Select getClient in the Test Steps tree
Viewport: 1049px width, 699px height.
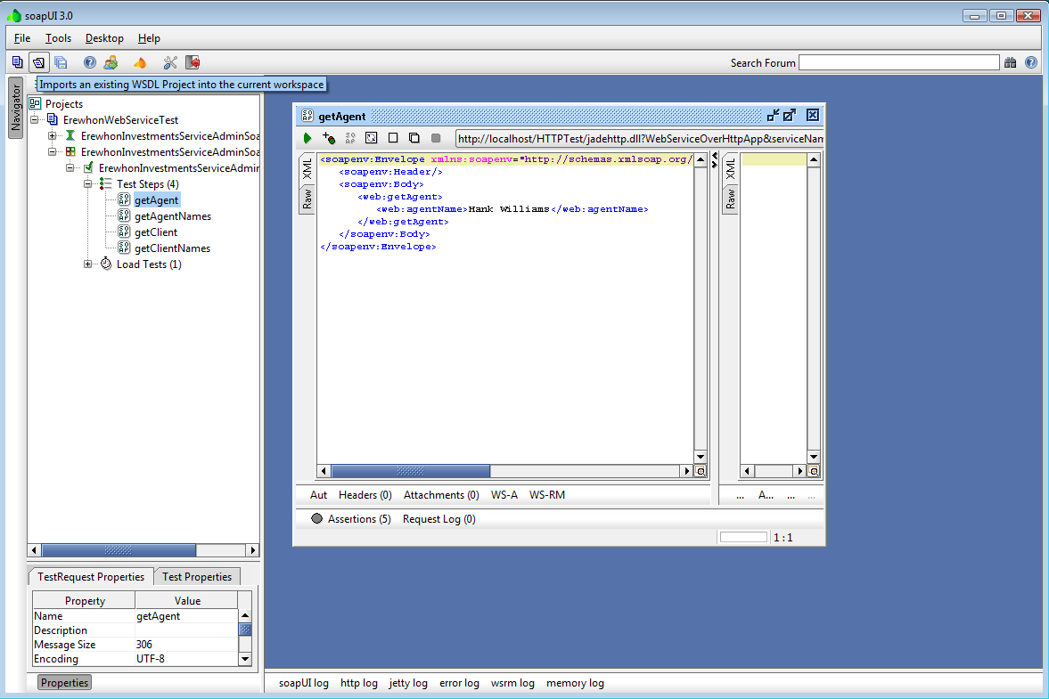coord(156,232)
